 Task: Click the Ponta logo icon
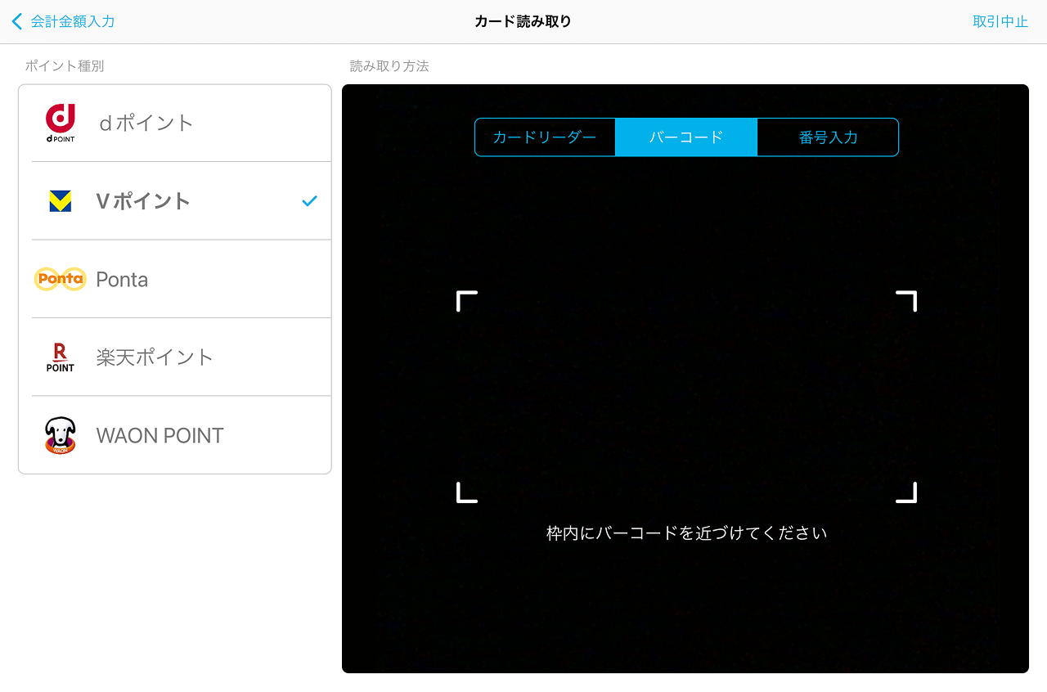60,279
